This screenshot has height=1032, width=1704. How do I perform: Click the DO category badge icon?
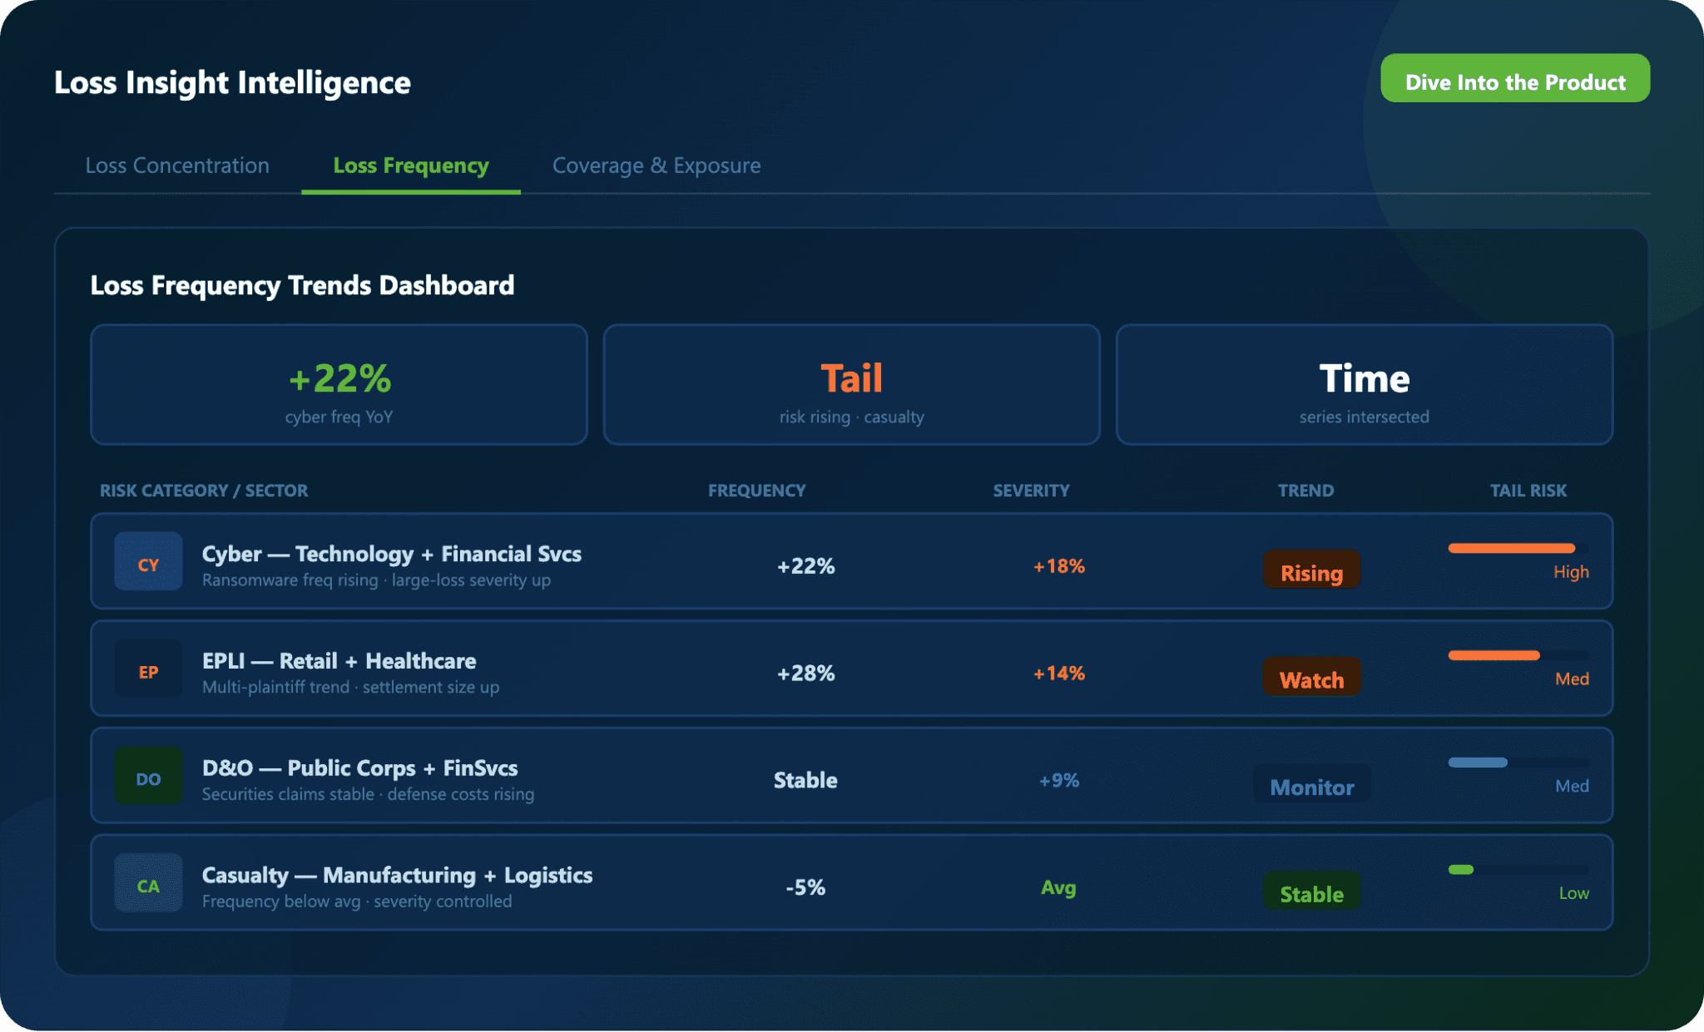[x=148, y=776]
